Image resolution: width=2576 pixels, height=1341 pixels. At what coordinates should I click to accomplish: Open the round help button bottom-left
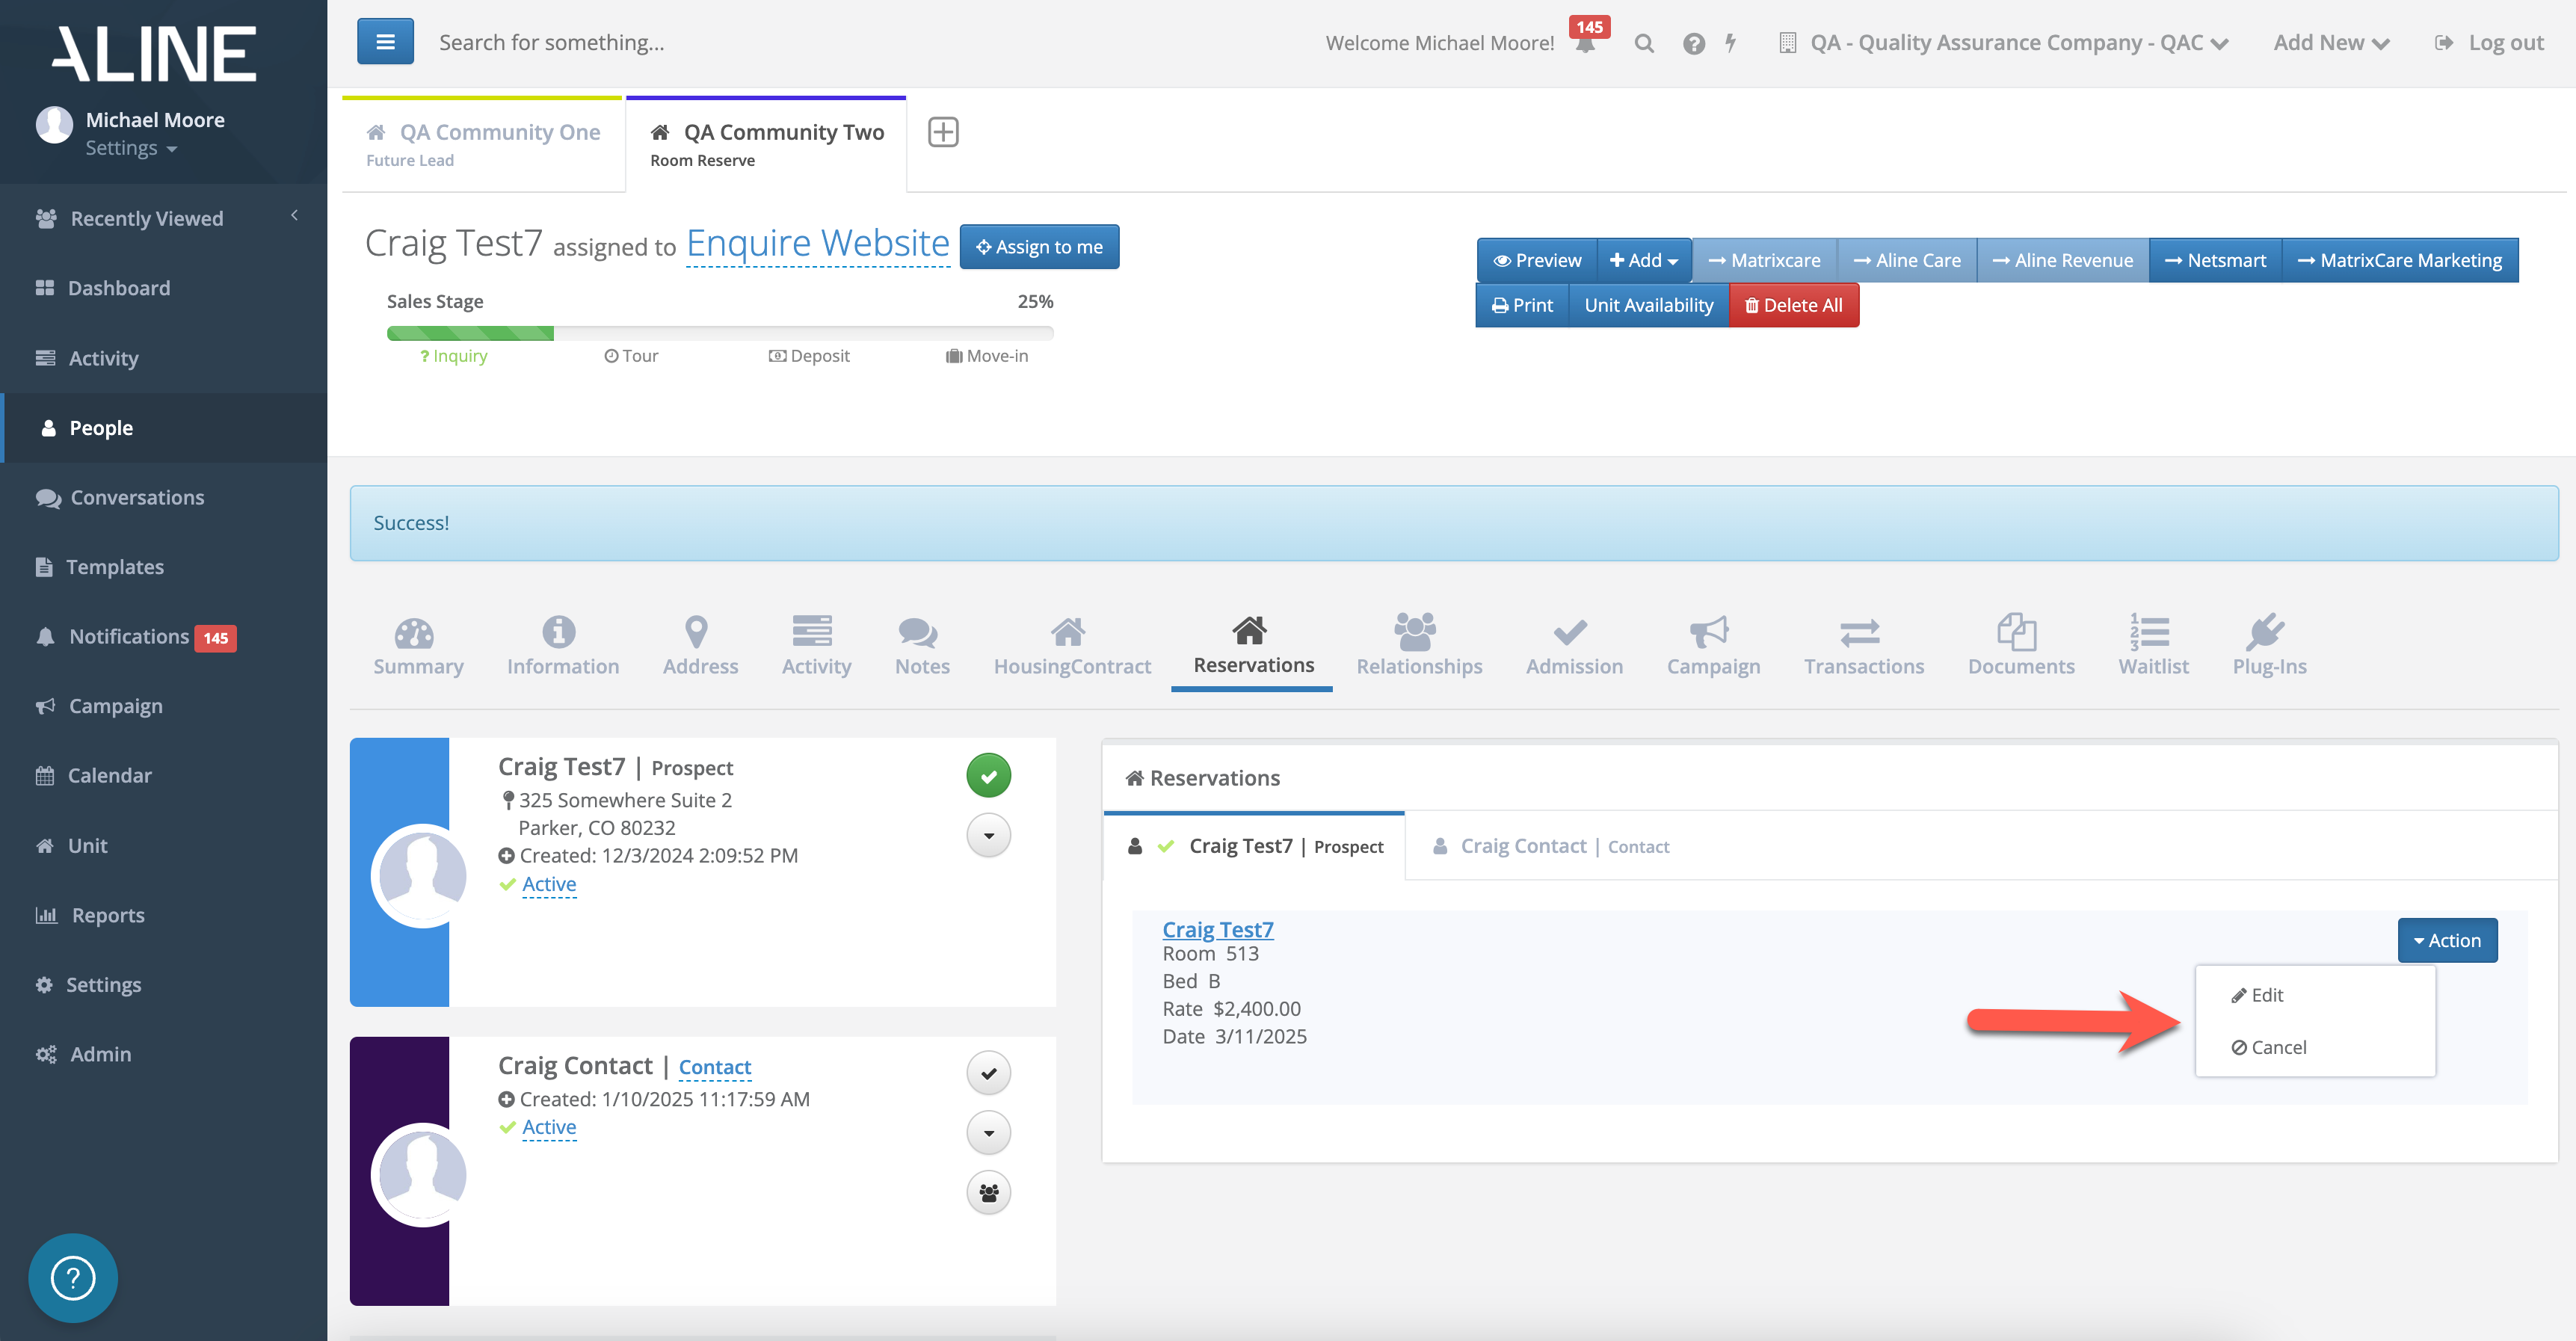pyautogui.click(x=72, y=1277)
